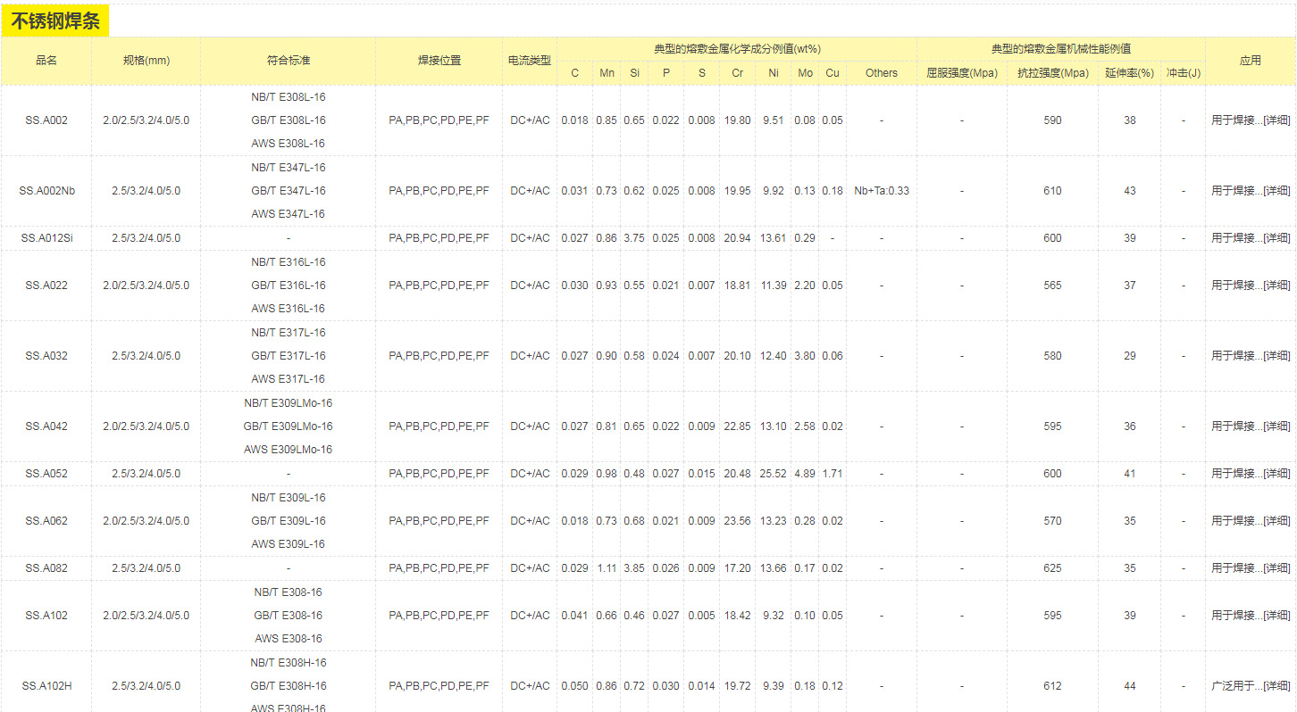The image size is (1297, 712).
Task: Click the 符合标准 column header
Action: pyautogui.click(x=289, y=61)
